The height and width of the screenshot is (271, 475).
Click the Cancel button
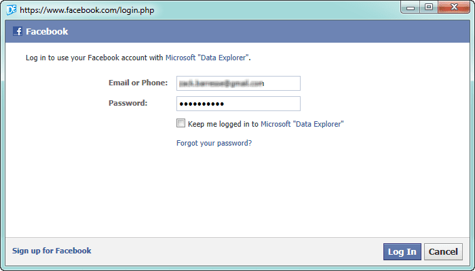(443, 251)
